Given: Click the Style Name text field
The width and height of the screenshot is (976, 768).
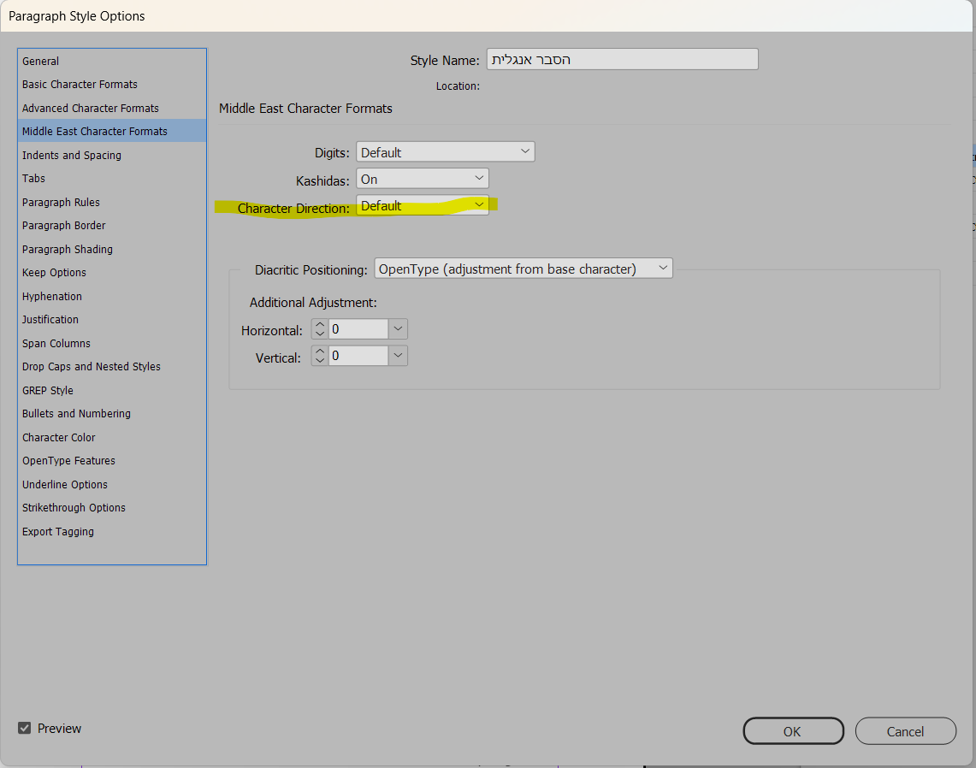Looking at the screenshot, I should (x=622, y=59).
